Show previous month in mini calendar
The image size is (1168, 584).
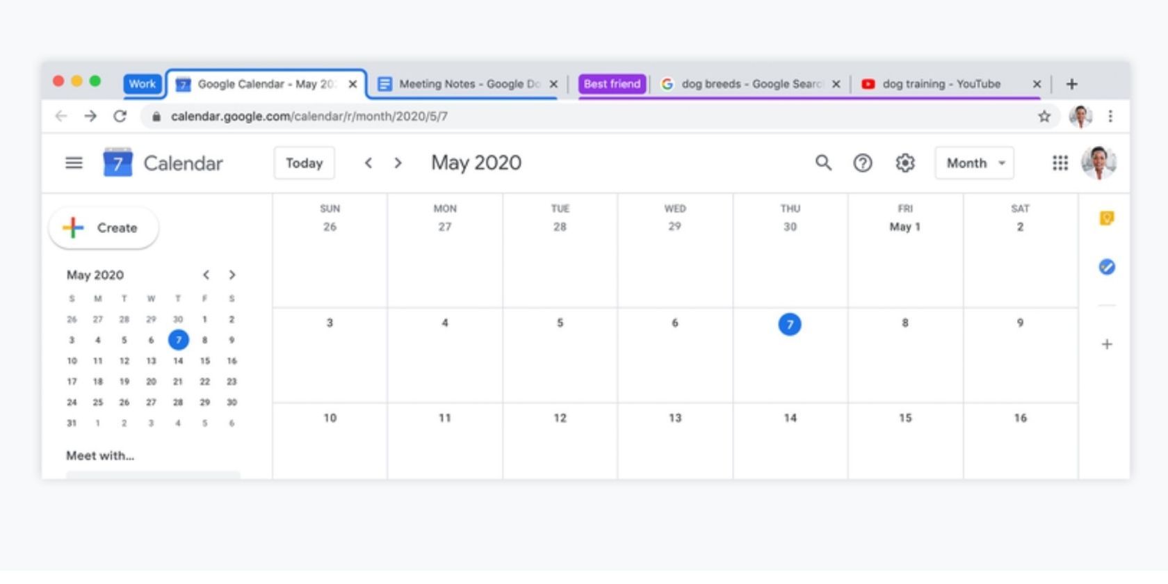point(206,275)
